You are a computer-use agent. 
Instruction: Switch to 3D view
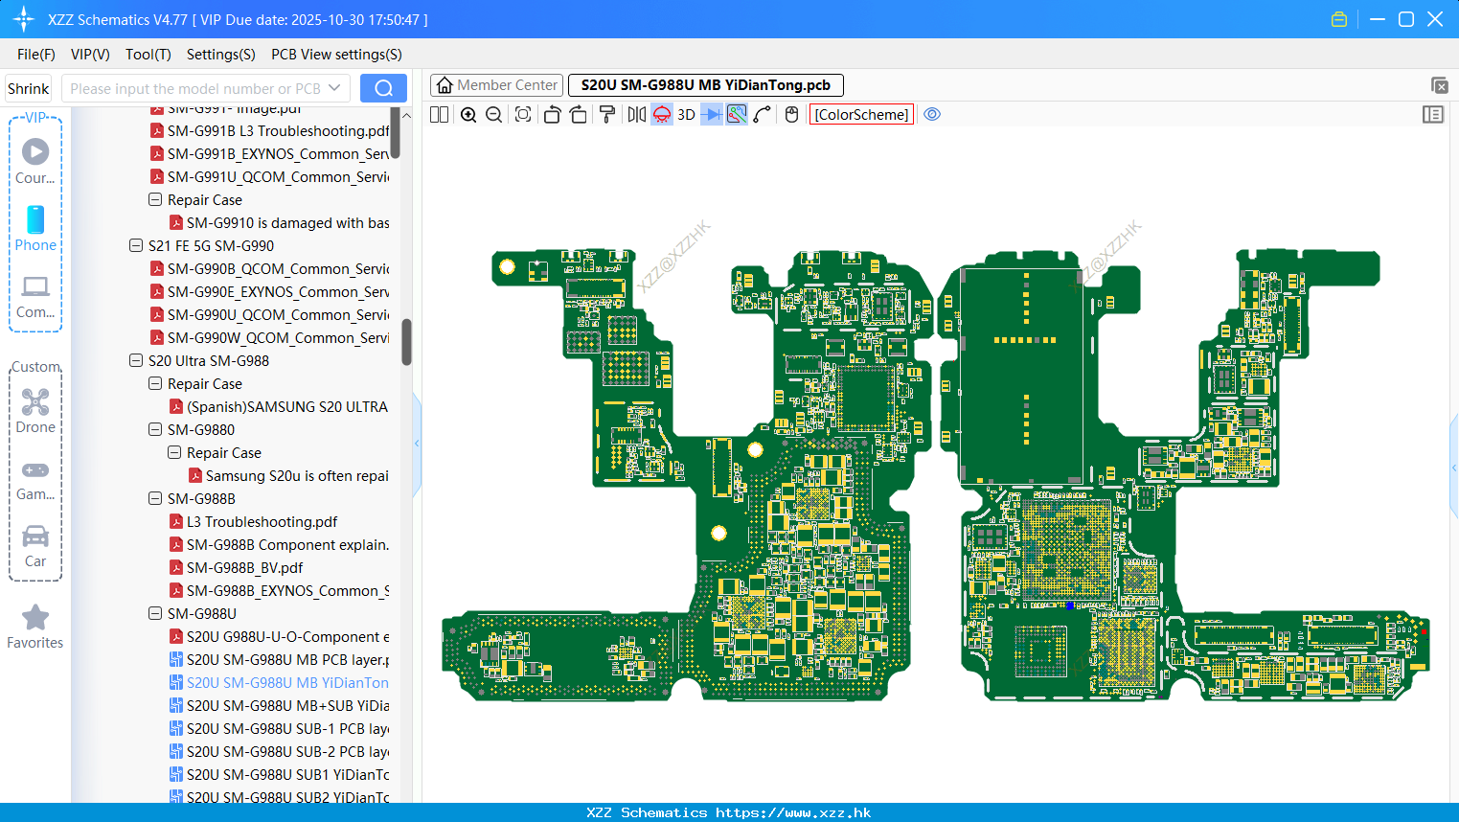(686, 114)
